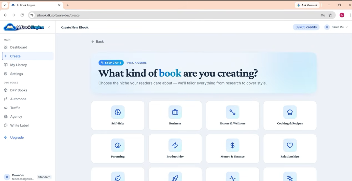Viewport: 352px width, 181px height.
Task: Click the Cooking & Recipes chef hat icon
Action: (x=290, y=112)
